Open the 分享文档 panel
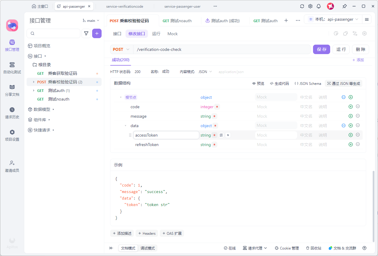Viewport: 378px width, 256px height. [x=12, y=90]
